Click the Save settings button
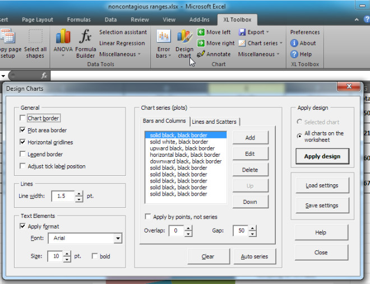The image size is (370, 284). [322, 206]
